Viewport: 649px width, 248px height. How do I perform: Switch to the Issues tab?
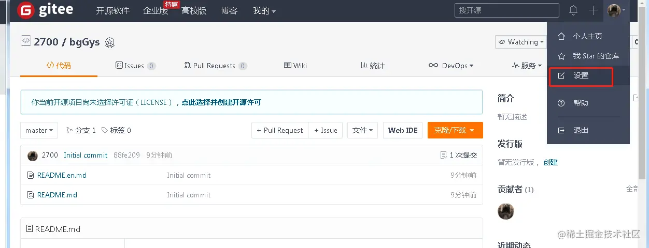135,66
